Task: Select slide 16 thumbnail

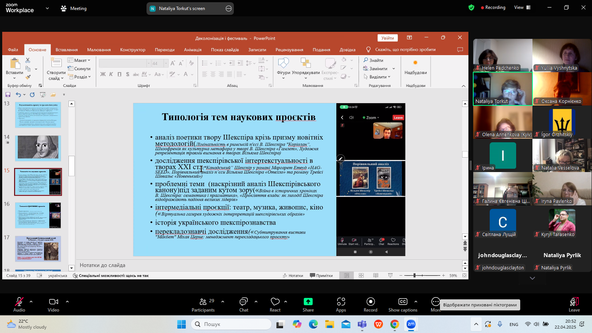Action: pos(38,215)
